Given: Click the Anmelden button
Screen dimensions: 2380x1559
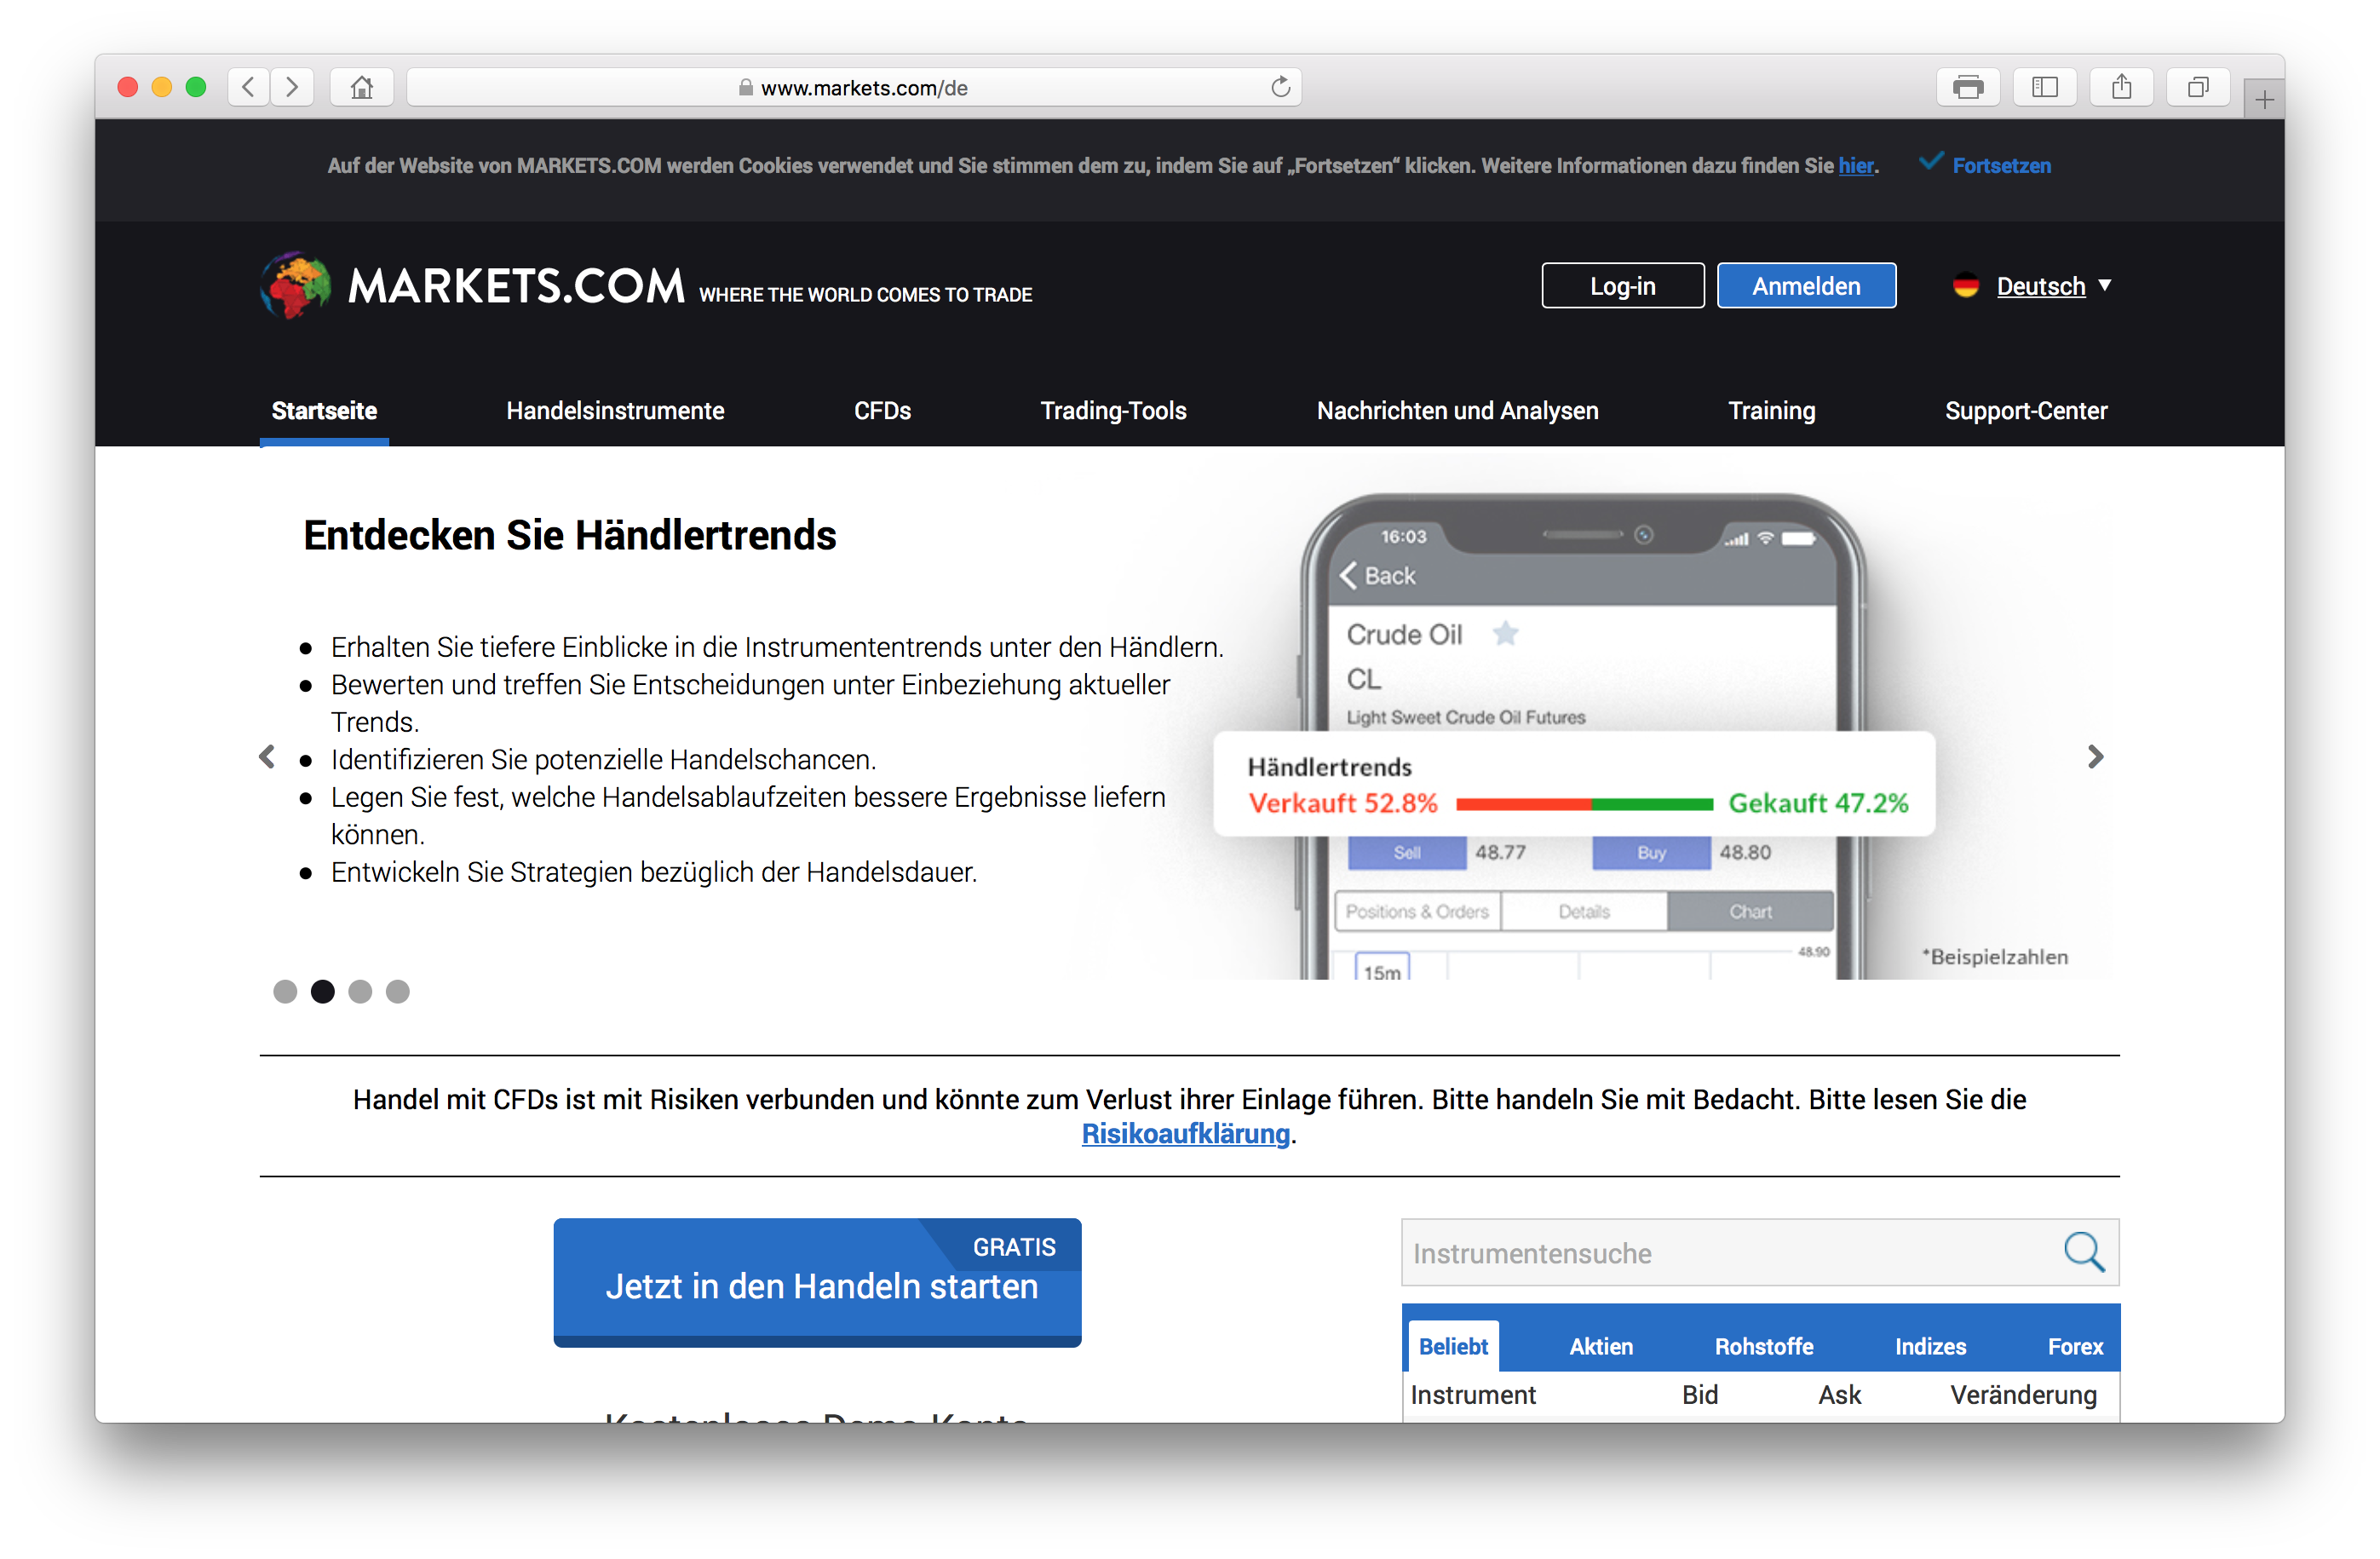Looking at the screenshot, I should [1806, 286].
